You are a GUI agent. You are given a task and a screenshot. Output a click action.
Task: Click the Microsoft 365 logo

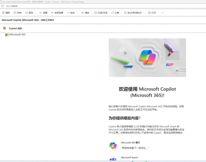(15, 35)
